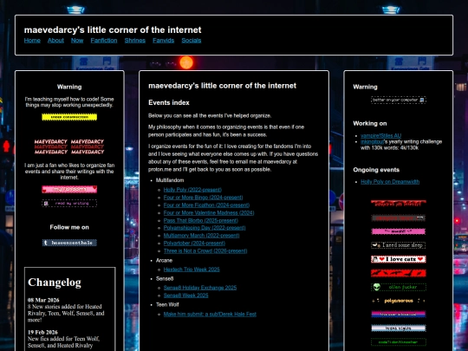Click the trans flag striped badge

(x=399, y=328)
